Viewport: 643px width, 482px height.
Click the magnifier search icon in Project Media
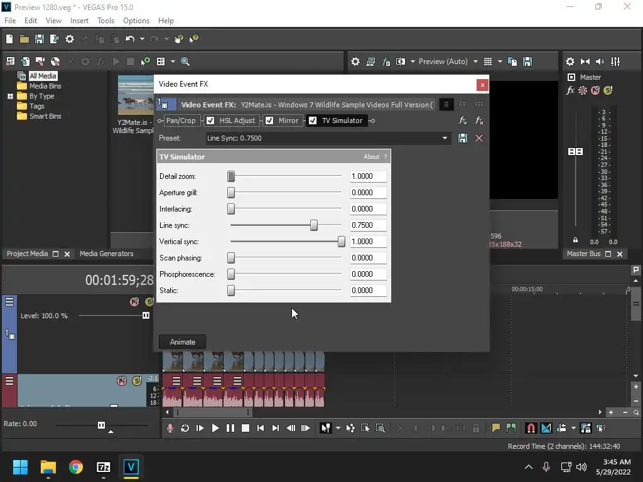click(185, 62)
